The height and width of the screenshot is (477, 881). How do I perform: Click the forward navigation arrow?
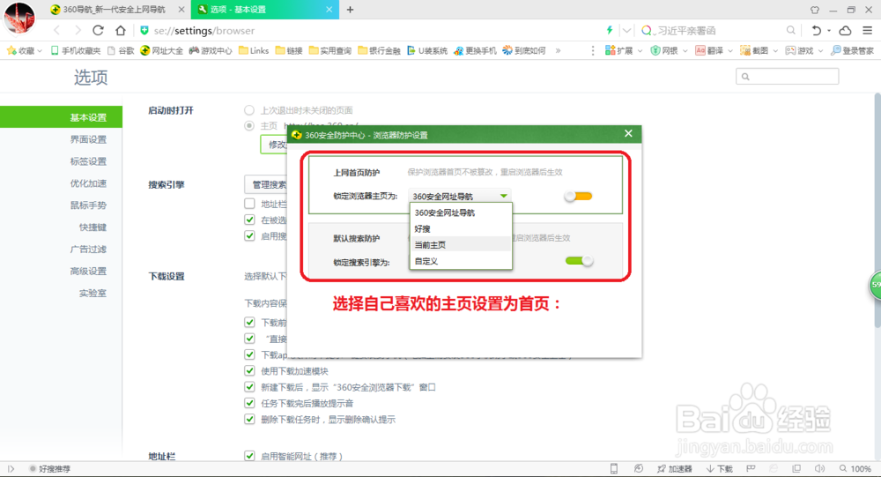[x=78, y=30]
